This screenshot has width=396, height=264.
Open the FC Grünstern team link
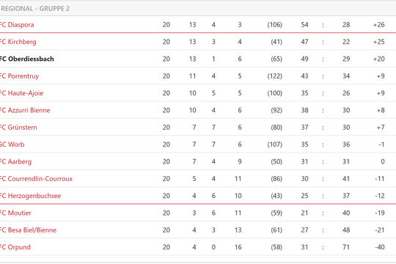pyautogui.click(x=18, y=128)
